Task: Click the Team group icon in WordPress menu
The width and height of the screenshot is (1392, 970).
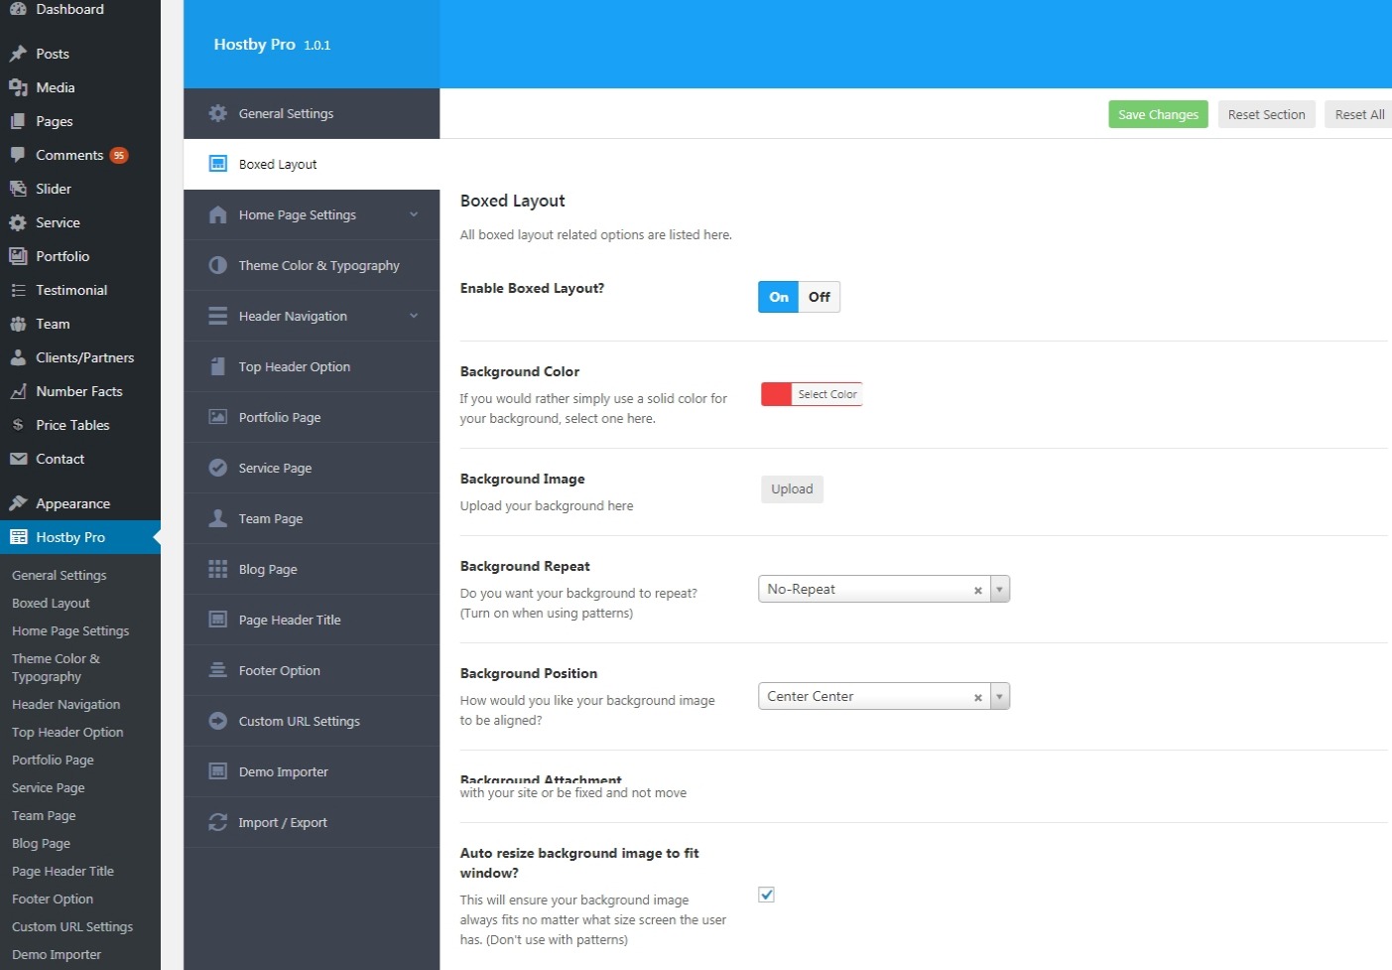Action: point(18,324)
